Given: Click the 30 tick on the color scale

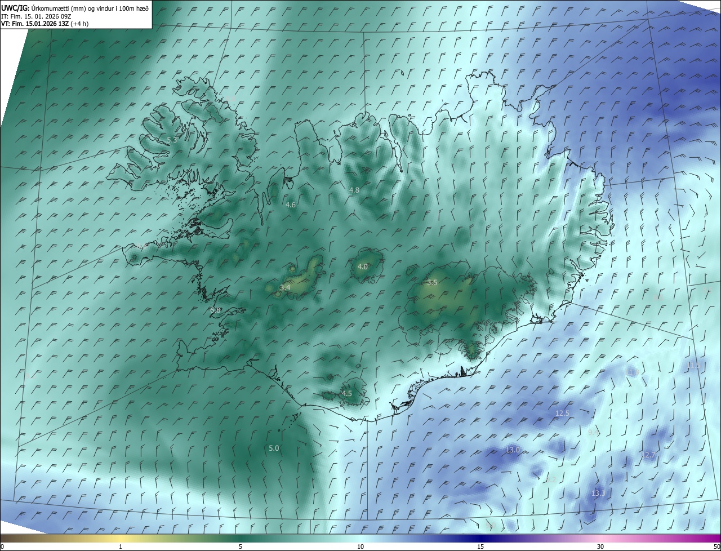Looking at the screenshot, I should [x=600, y=547].
